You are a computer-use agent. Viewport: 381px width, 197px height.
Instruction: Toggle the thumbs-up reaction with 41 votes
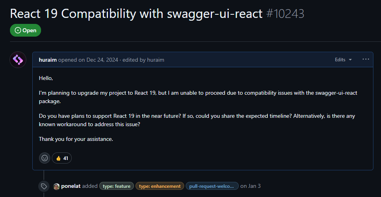pyautogui.click(x=62, y=158)
